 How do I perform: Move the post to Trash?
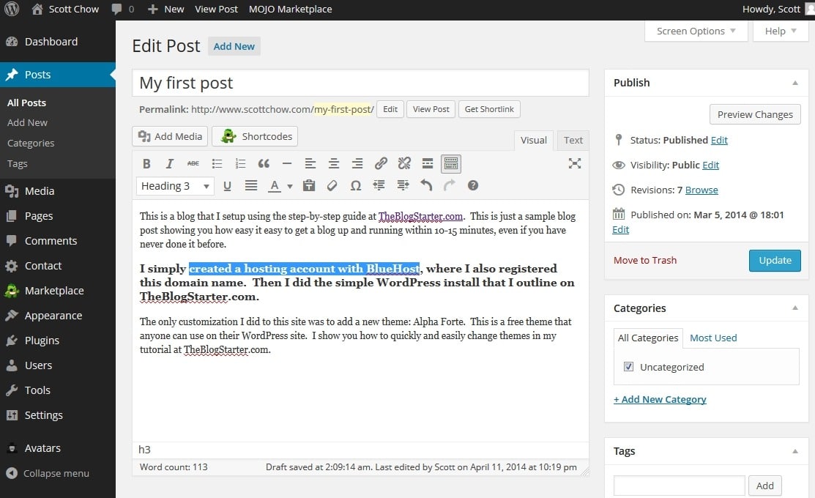[644, 260]
